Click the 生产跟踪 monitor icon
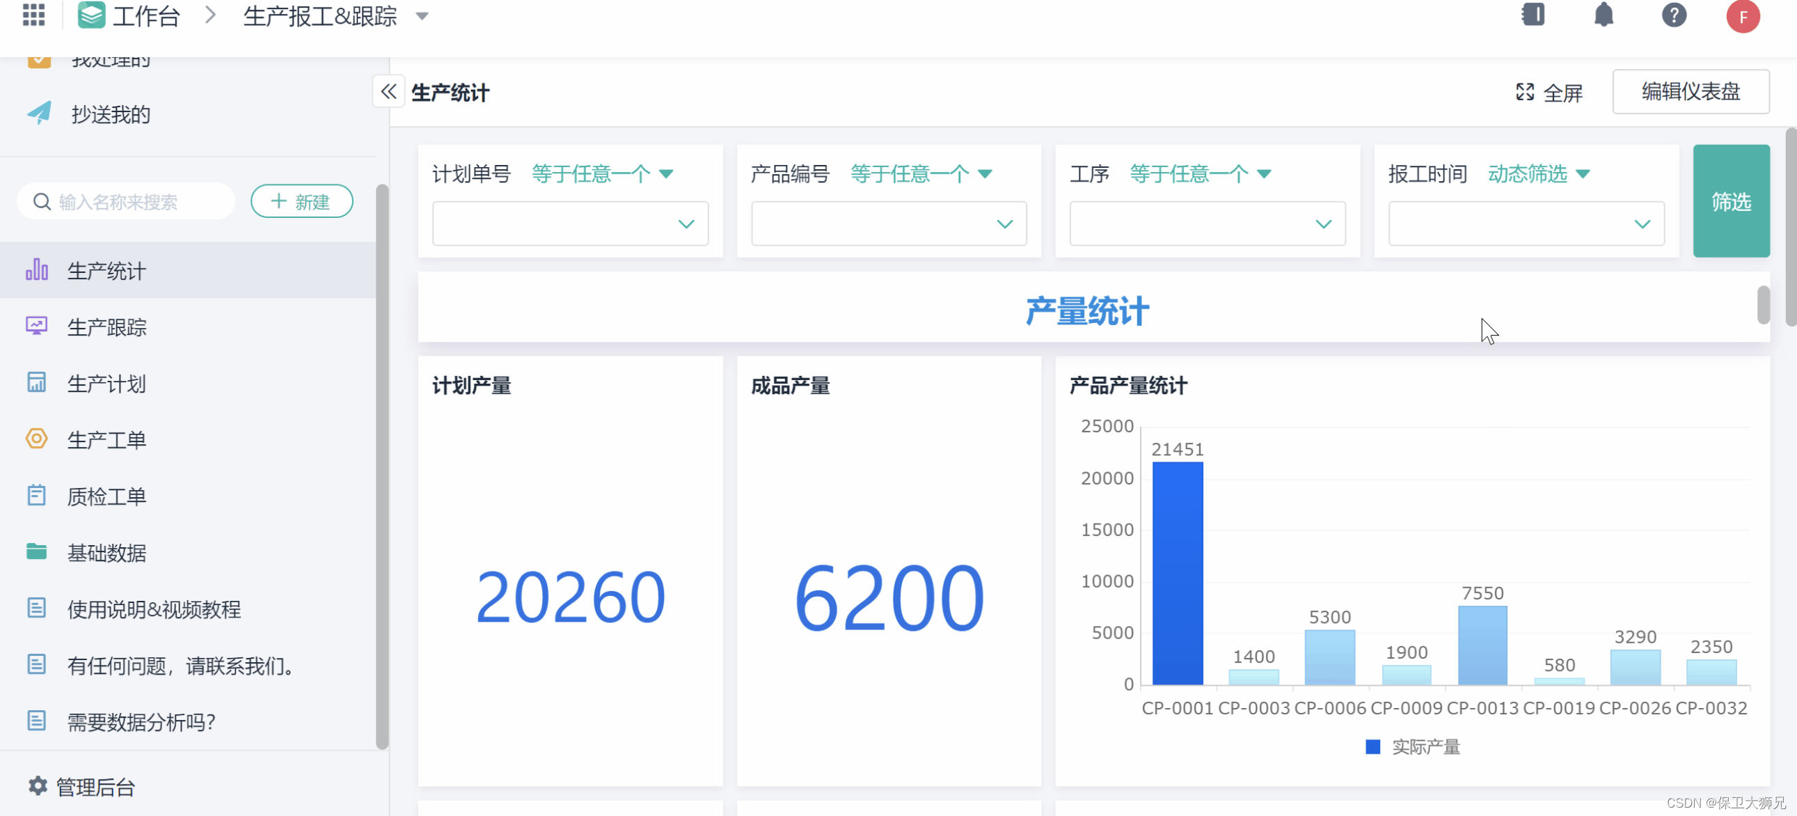This screenshot has height=816, width=1797. 36,326
